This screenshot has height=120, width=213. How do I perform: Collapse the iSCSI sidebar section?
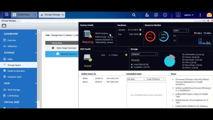coord(36,83)
